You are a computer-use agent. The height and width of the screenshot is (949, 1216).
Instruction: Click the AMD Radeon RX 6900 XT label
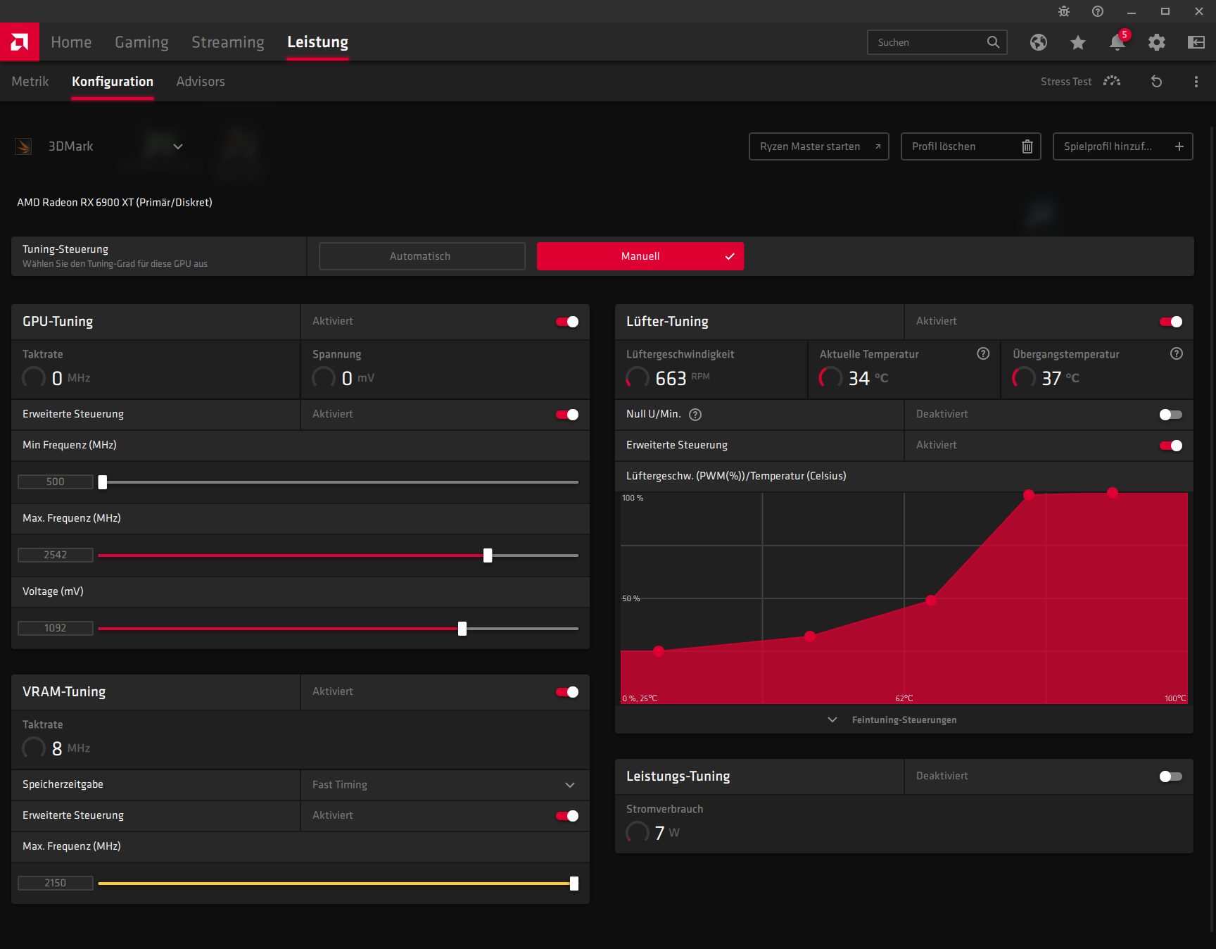click(115, 203)
